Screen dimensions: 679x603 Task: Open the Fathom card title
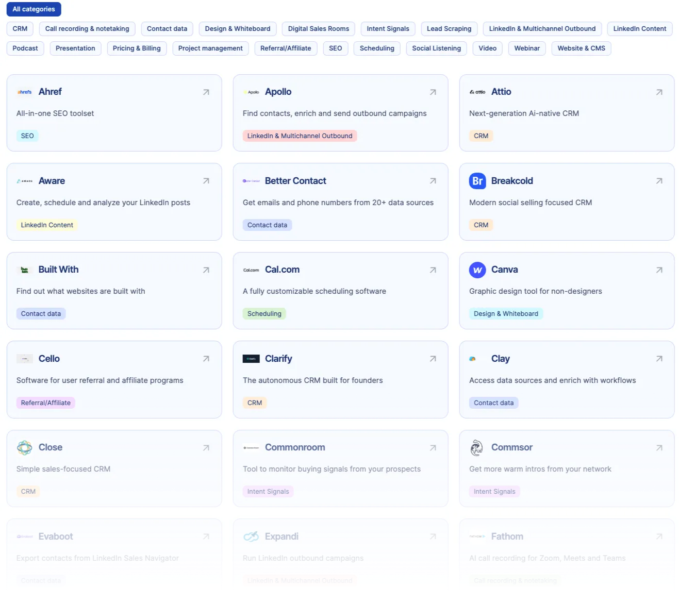coord(507,537)
